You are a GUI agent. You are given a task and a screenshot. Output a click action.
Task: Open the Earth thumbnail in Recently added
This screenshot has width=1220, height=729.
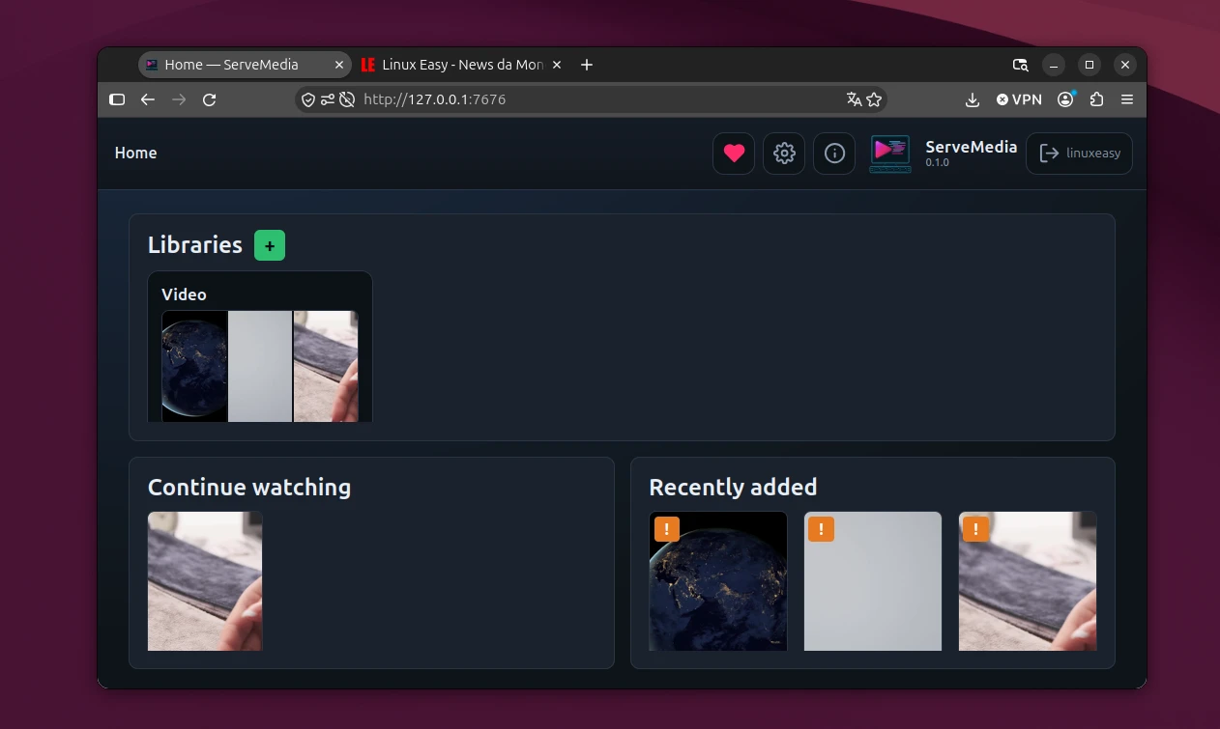[718, 581]
